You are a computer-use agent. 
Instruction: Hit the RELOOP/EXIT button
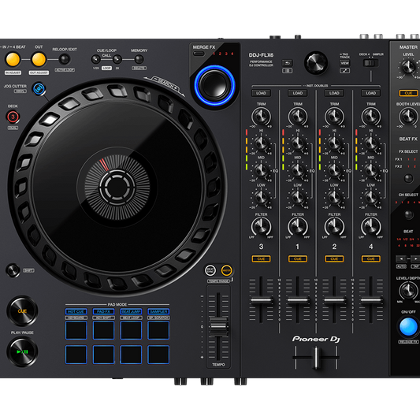[x=65, y=59]
